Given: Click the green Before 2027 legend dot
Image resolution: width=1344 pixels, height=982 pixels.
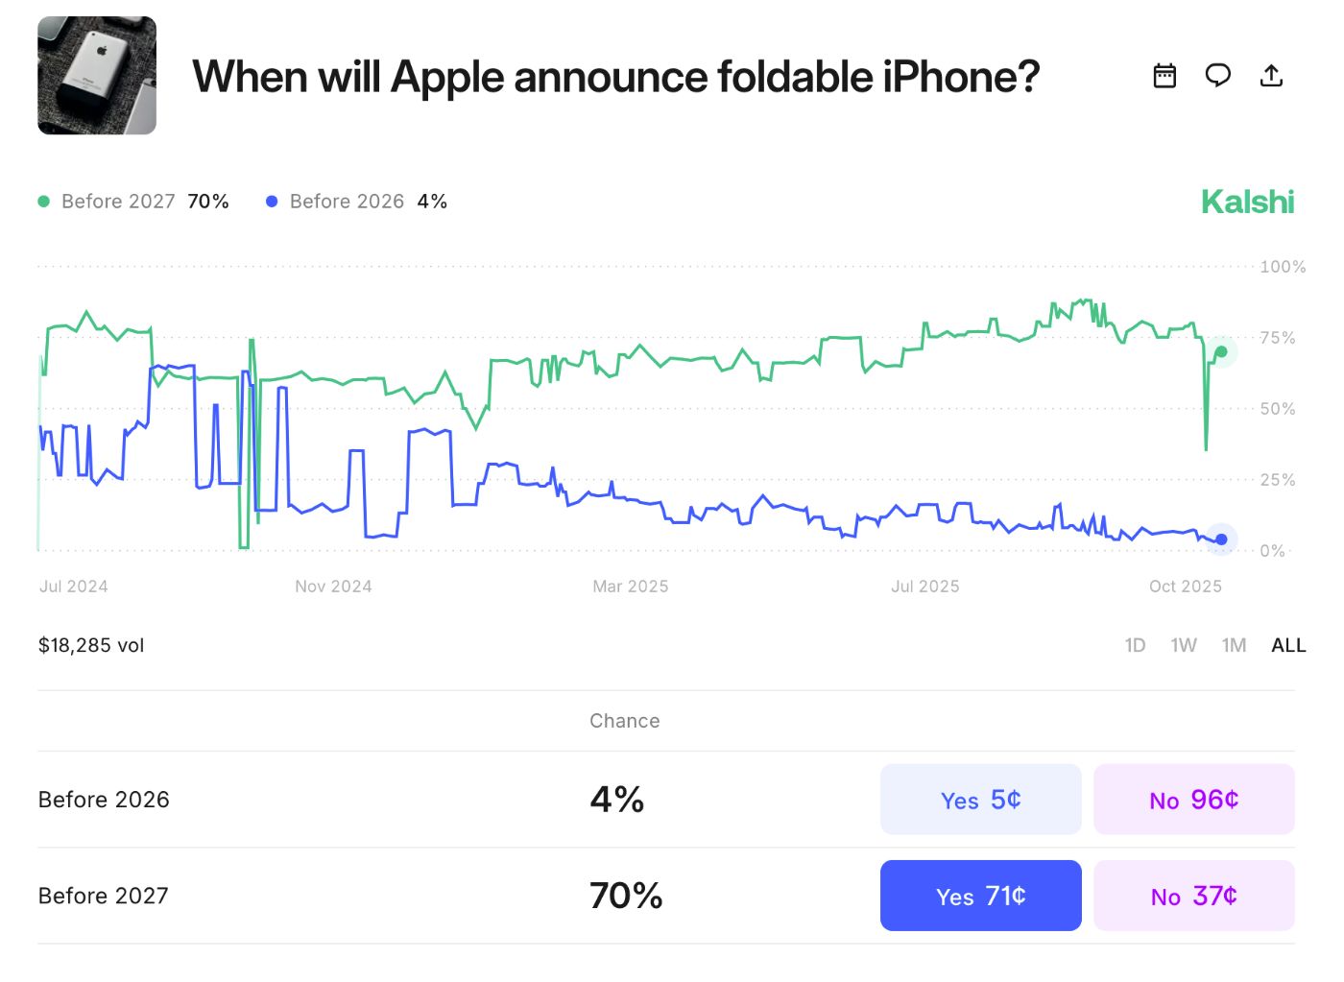Looking at the screenshot, I should point(43,202).
